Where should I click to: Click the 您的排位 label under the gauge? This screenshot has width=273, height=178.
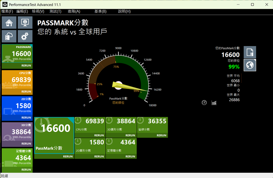tap(118, 103)
